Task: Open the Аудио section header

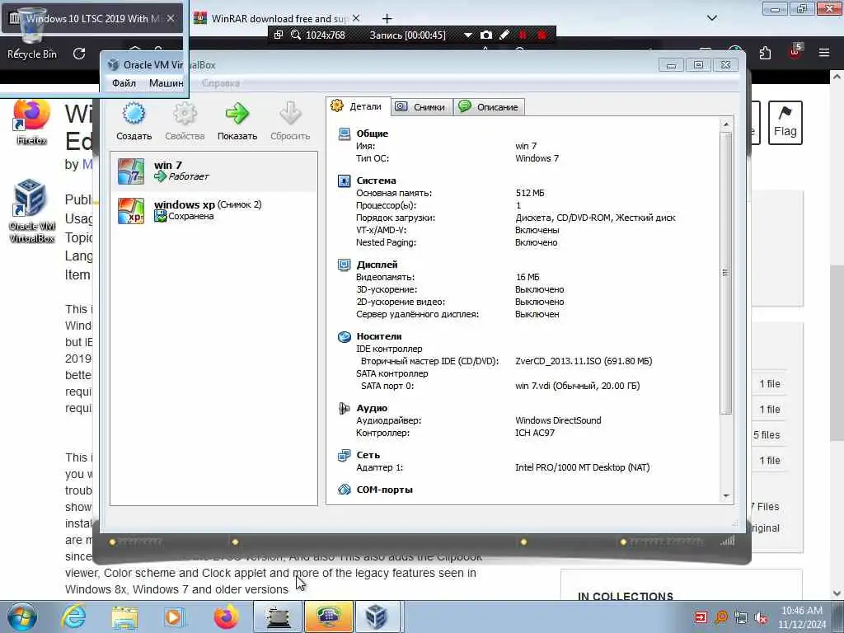Action: click(x=372, y=408)
